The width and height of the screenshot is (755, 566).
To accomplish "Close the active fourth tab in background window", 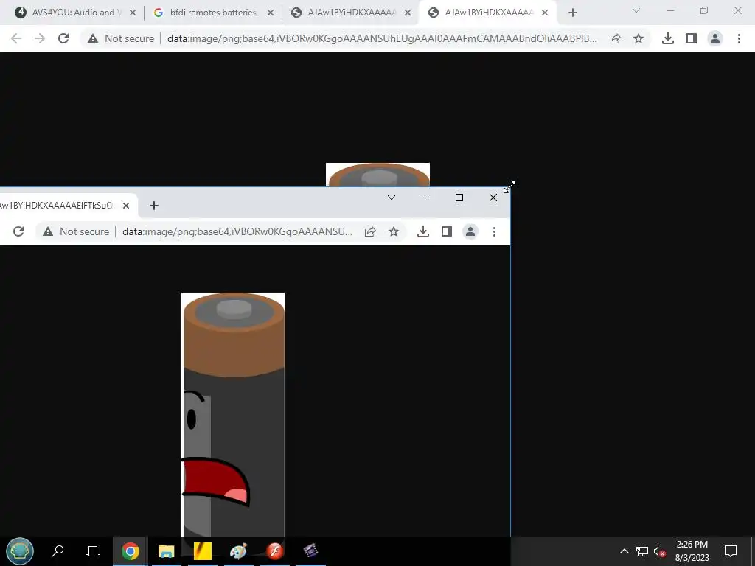I will point(545,13).
